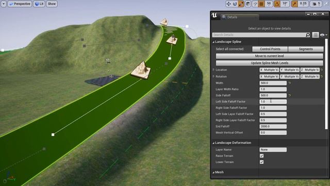The image size is (330, 186).
Task: Click Left Side Layer Falloff Factor field
Action: pos(273,114)
